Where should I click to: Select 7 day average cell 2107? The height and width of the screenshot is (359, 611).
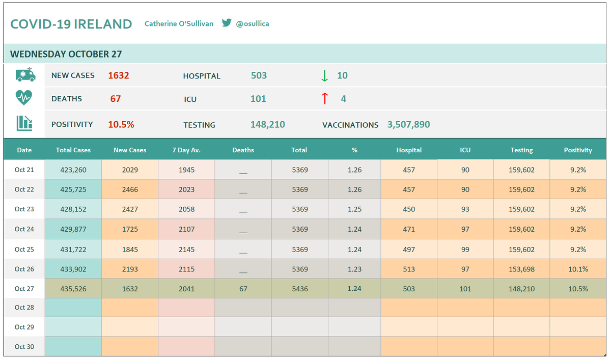(187, 229)
